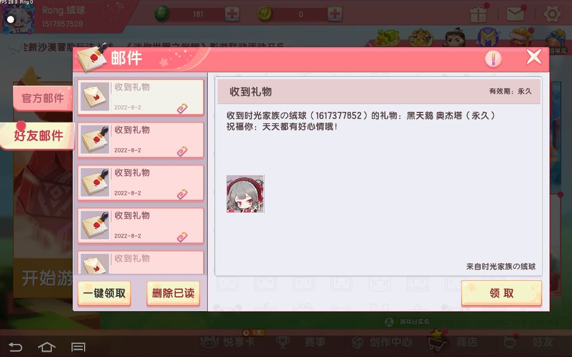Tap the Android back navigation icon
The width and height of the screenshot is (572, 357).
coord(15,347)
